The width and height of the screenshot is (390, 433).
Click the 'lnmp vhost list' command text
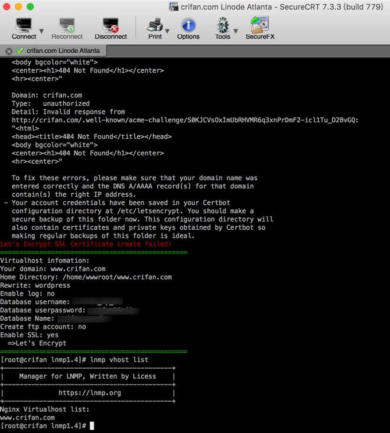(119, 360)
